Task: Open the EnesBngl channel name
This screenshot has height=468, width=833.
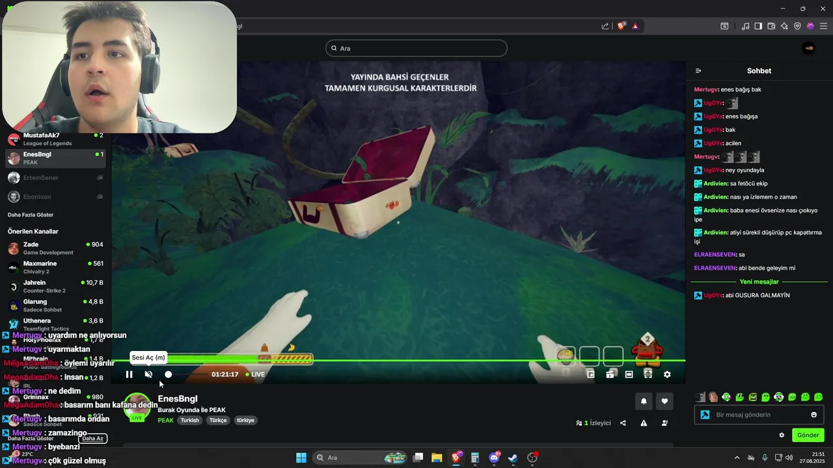Action: click(x=178, y=398)
